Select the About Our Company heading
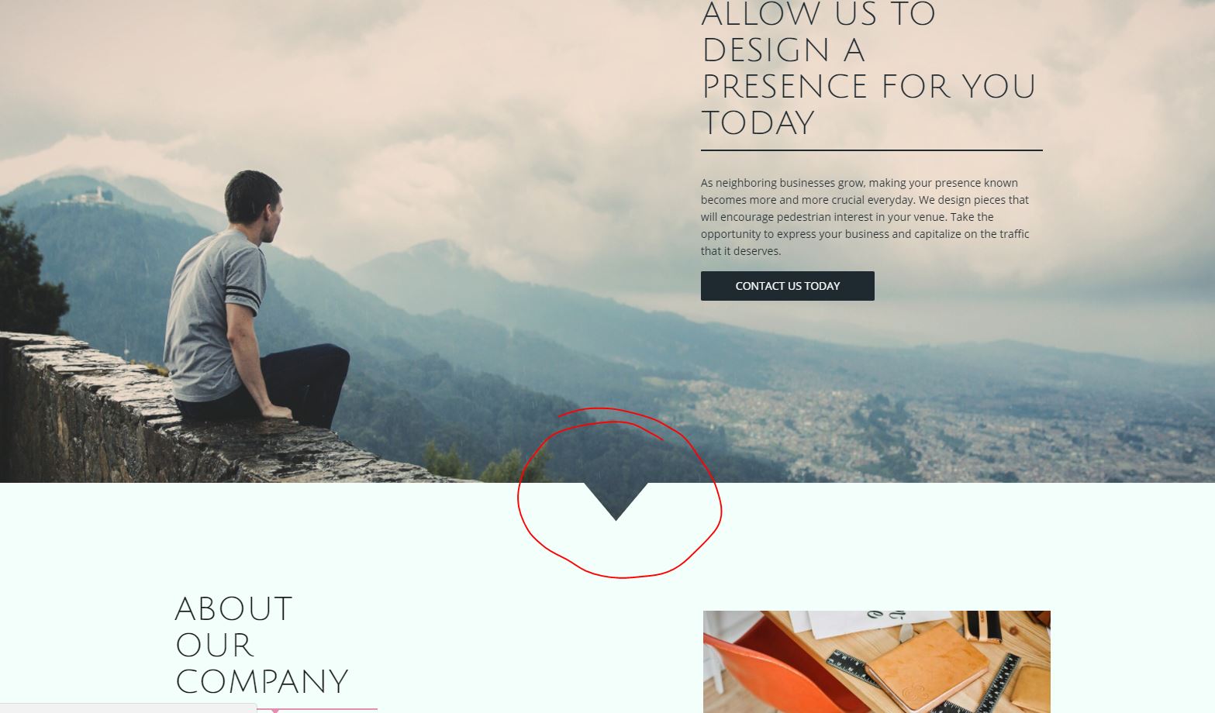This screenshot has height=713, width=1215. click(261, 646)
